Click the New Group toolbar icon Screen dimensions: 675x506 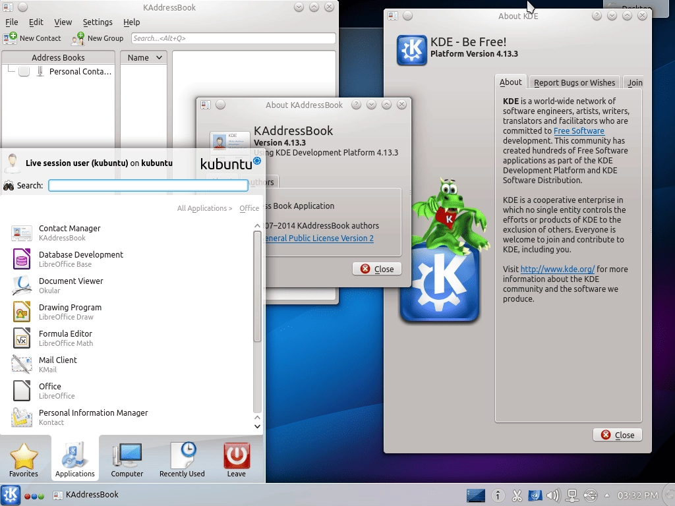[78, 38]
